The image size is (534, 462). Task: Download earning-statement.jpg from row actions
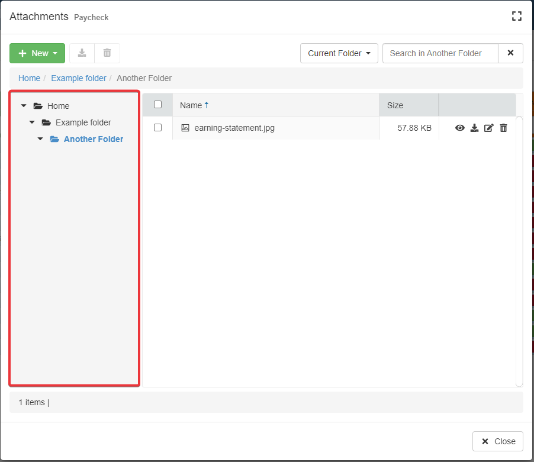[474, 128]
